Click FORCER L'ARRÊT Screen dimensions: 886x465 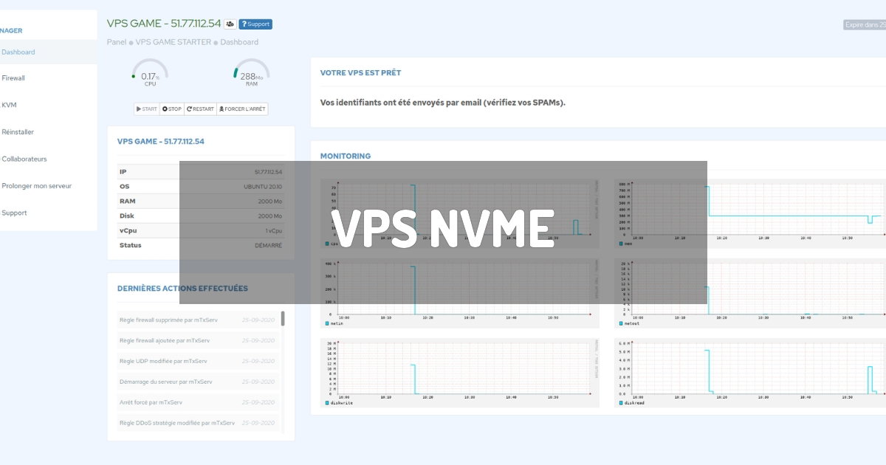pyautogui.click(x=242, y=109)
